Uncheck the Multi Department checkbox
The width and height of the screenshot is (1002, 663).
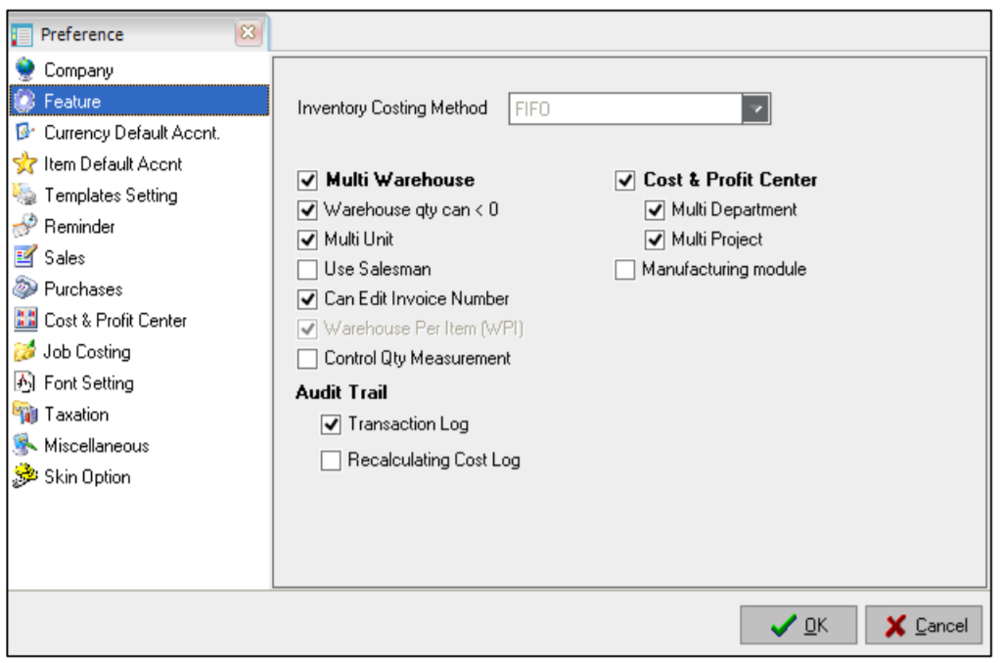pyautogui.click(x=655, y=209)
